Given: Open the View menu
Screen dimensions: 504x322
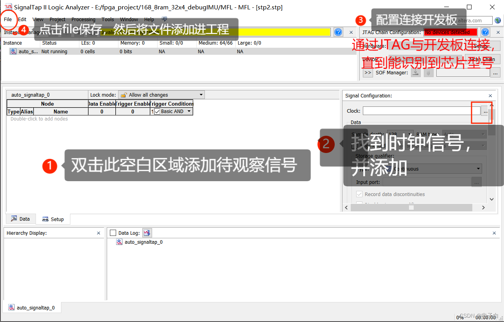Looking at the screenshot, I should [x=38, y=19].
